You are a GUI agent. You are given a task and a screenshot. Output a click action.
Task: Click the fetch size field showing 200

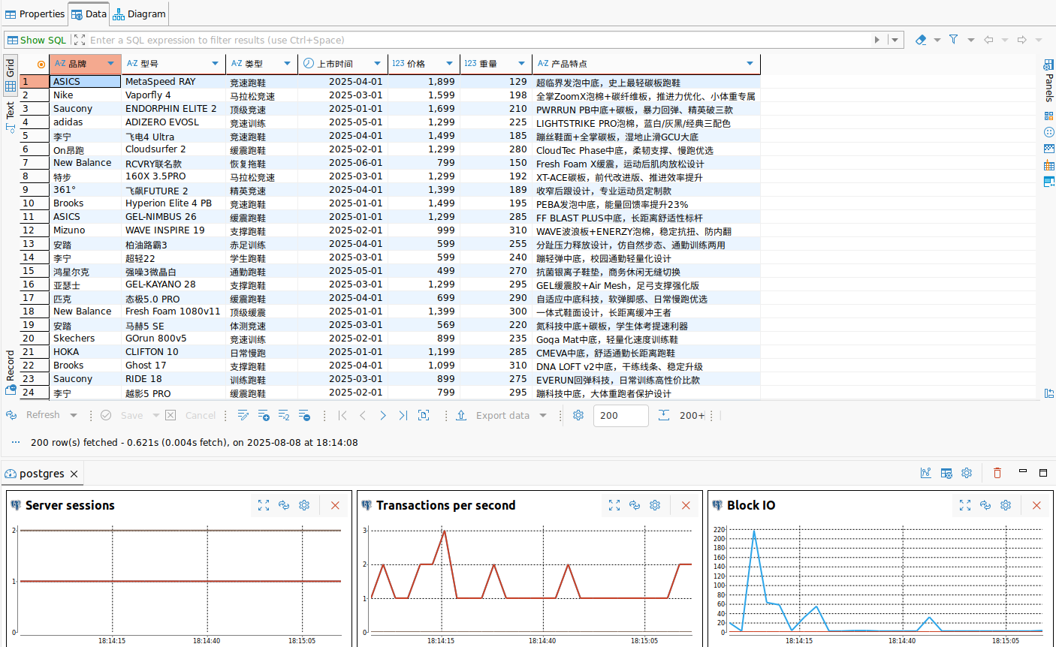pyautogui.click(x=620, y=415)
